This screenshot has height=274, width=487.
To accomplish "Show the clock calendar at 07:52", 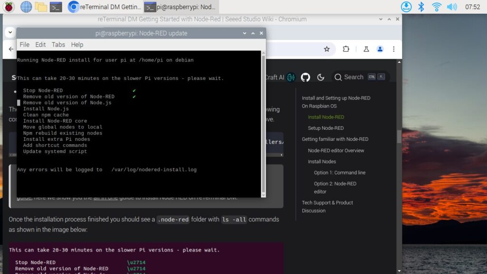I will click(x=472, y=7).
